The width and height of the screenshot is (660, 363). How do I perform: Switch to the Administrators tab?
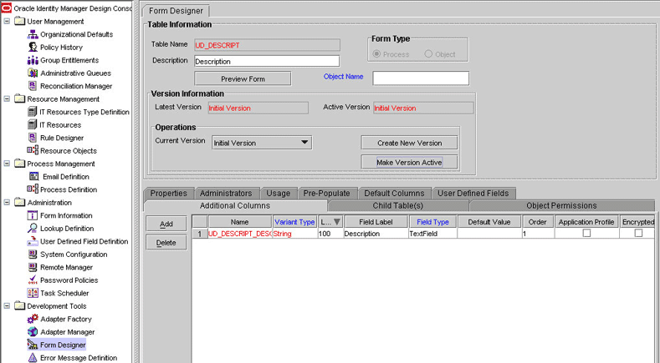[226, 194]
